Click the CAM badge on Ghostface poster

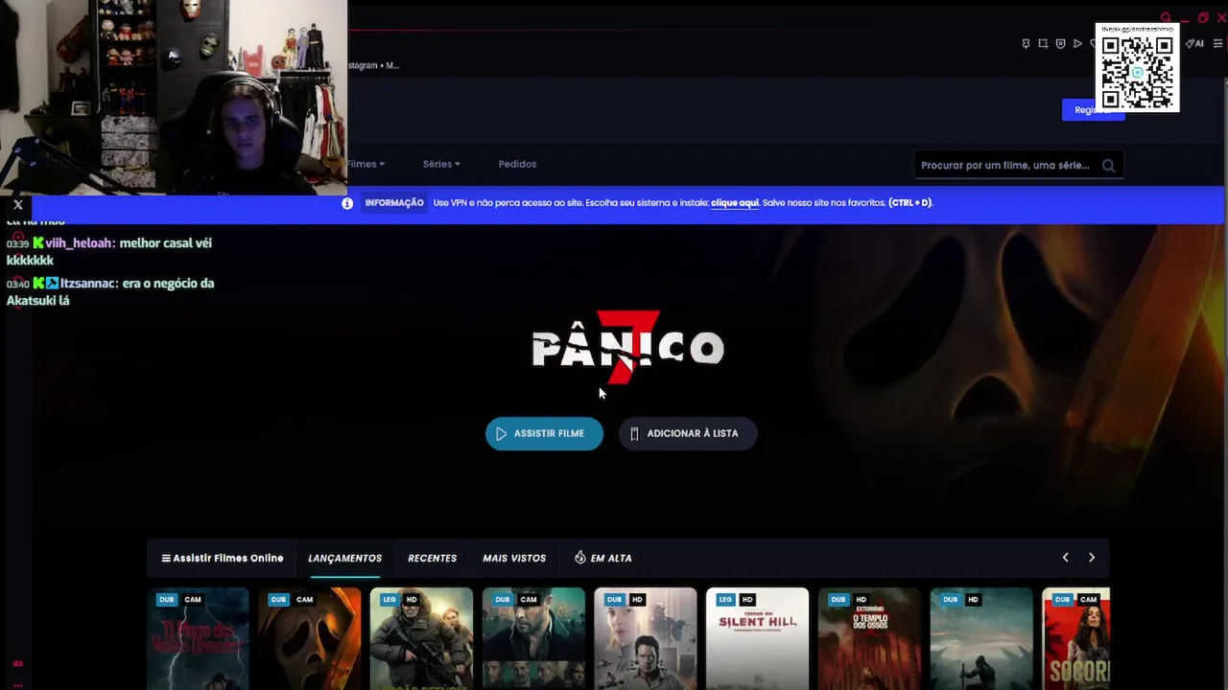304,600
